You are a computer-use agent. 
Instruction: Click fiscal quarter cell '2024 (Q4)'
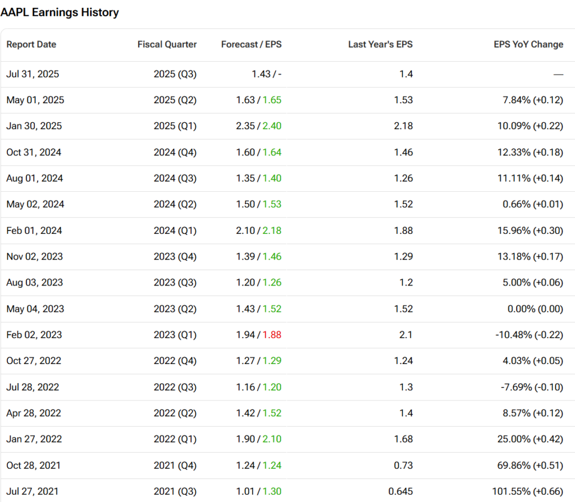(175, 152)
